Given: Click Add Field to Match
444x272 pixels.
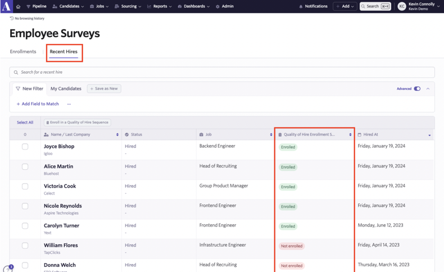Looking at the screenshot, I should [x=38, y=104].
